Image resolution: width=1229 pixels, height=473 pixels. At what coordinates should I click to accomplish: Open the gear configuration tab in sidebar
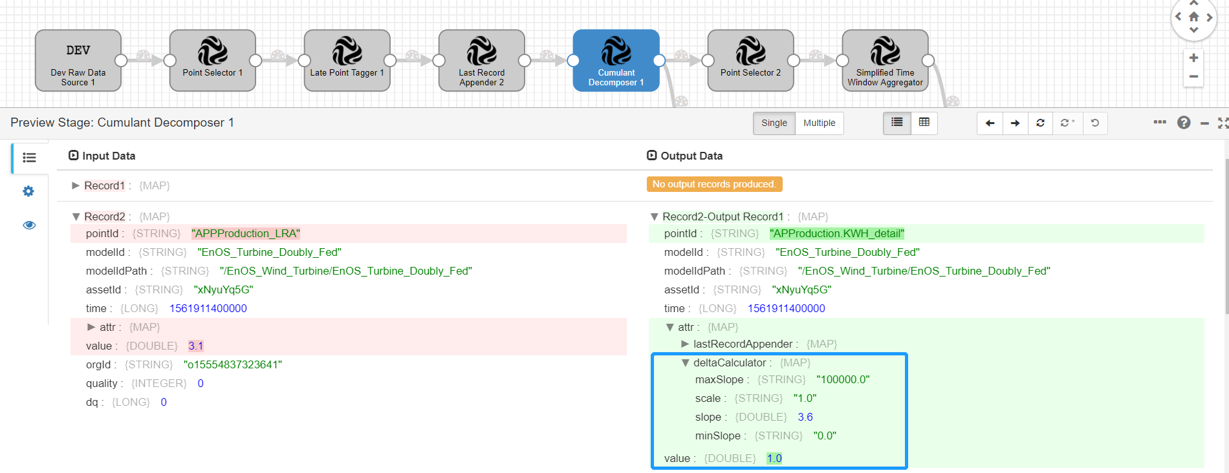click(x=28, y=191)
